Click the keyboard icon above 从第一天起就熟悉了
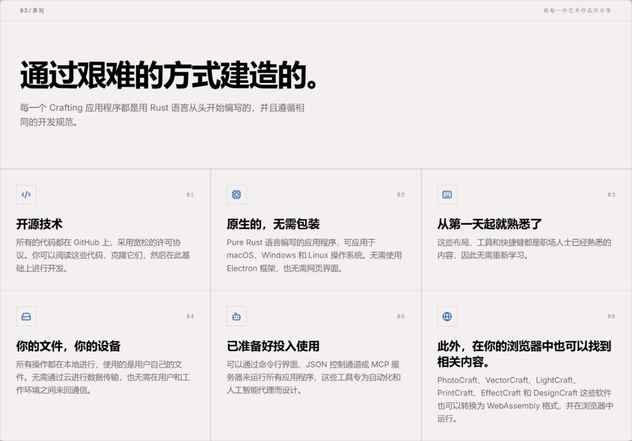Screen dimensions: 632x441 pyautogui.click(x=447, y=195)
